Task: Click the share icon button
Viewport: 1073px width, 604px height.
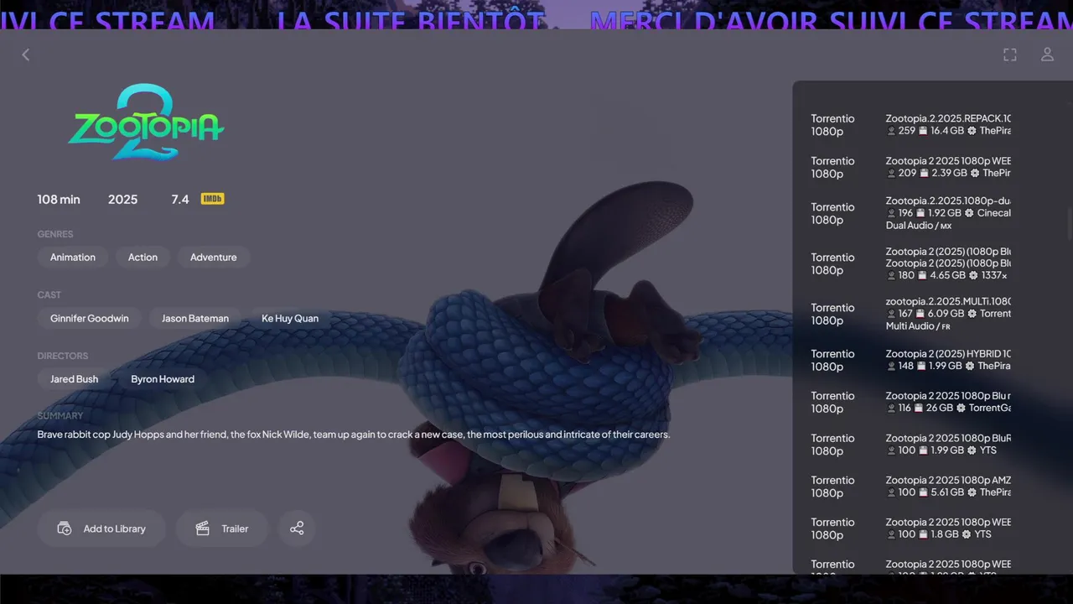Action: [297, 528]
